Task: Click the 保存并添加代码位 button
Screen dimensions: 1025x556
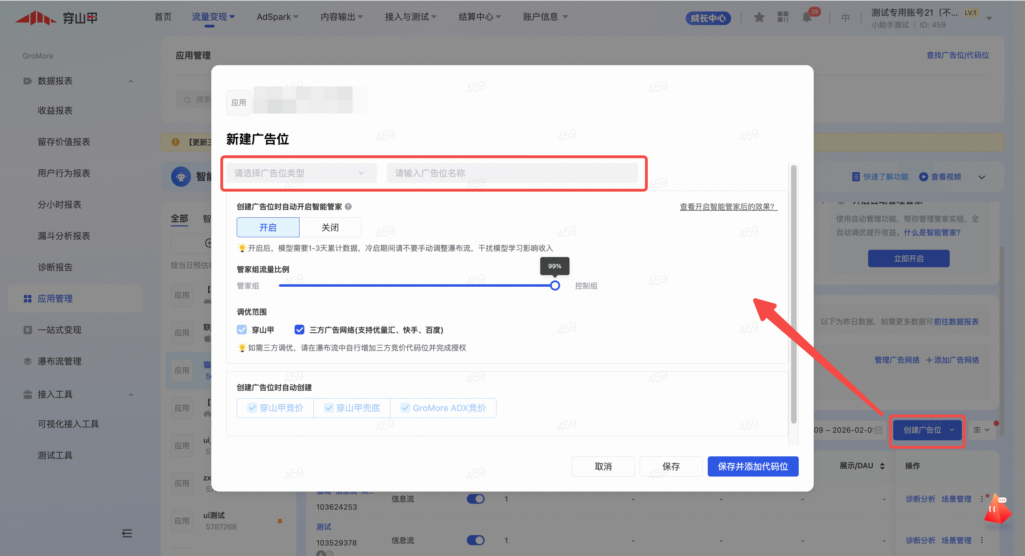Action: coord(752,466)
